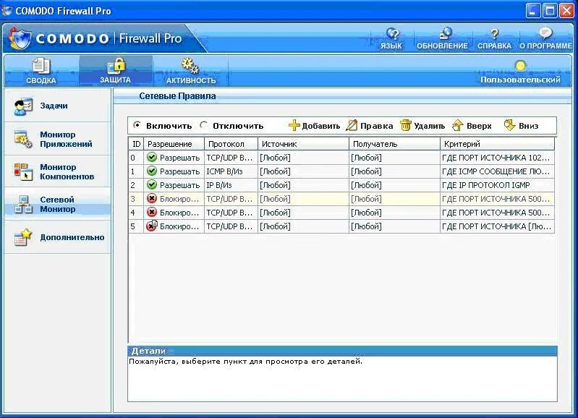578x418 pixels.
Task: Click the COMODO shield logo
Action: click(x=20, y=39)
